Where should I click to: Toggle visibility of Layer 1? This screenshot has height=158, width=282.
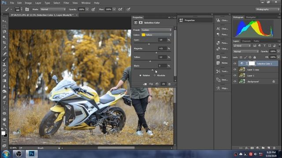[x=235, y=75]
